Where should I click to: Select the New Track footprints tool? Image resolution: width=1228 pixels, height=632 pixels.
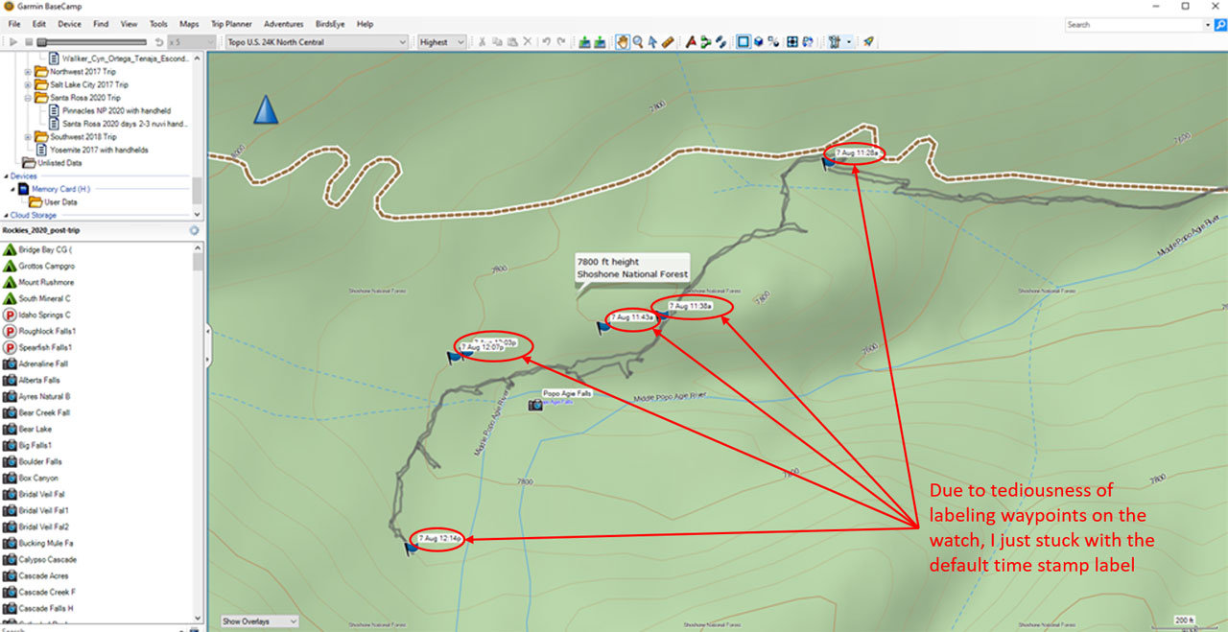[x=720, y=42]
